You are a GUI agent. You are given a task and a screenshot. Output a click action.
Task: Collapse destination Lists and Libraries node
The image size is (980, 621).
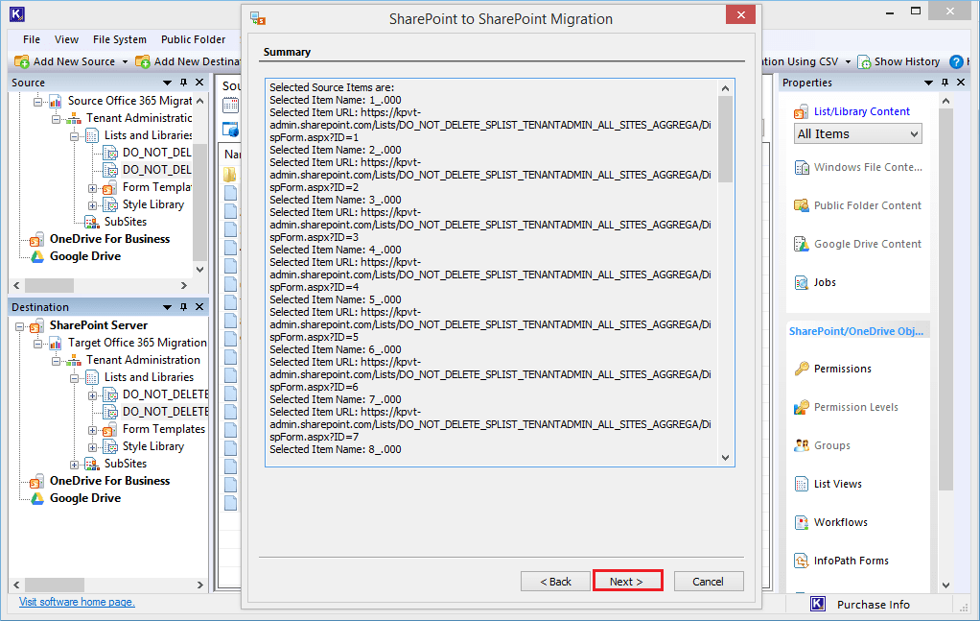(75, 378)
